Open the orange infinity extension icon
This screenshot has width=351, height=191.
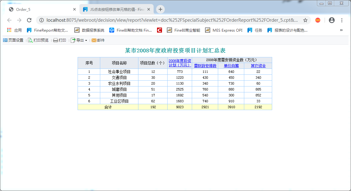click(318, 20)
